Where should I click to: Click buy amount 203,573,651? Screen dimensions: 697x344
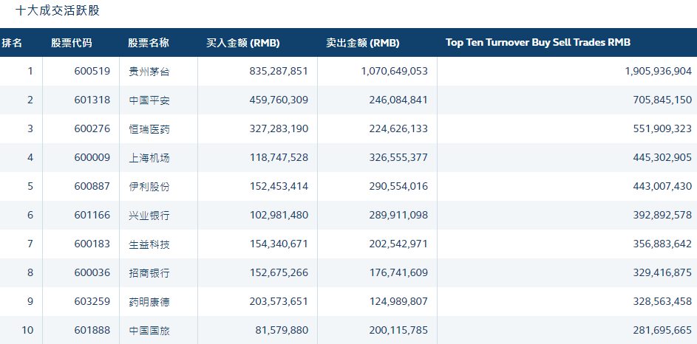pyautogui.click(x=279, y=301)
